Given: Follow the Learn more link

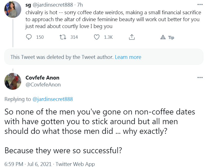Looking at the screenshot, I should click(x=128, y=57).
